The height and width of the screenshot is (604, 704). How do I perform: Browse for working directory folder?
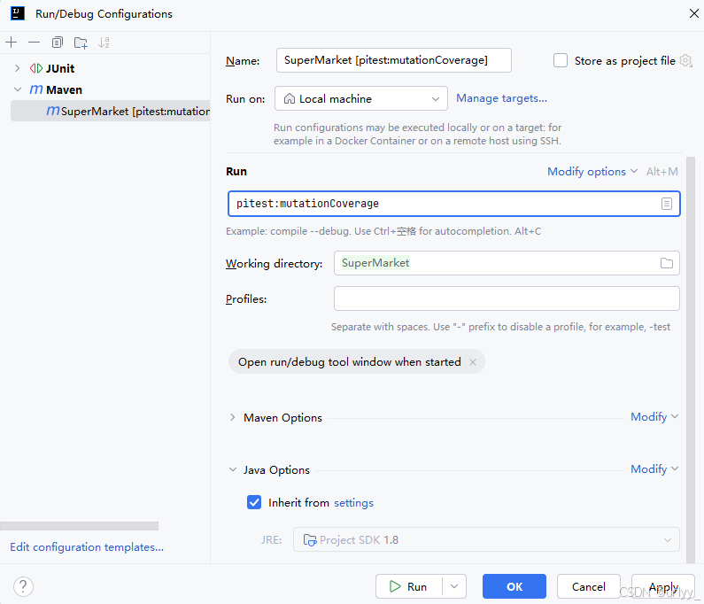pos(667,263)
